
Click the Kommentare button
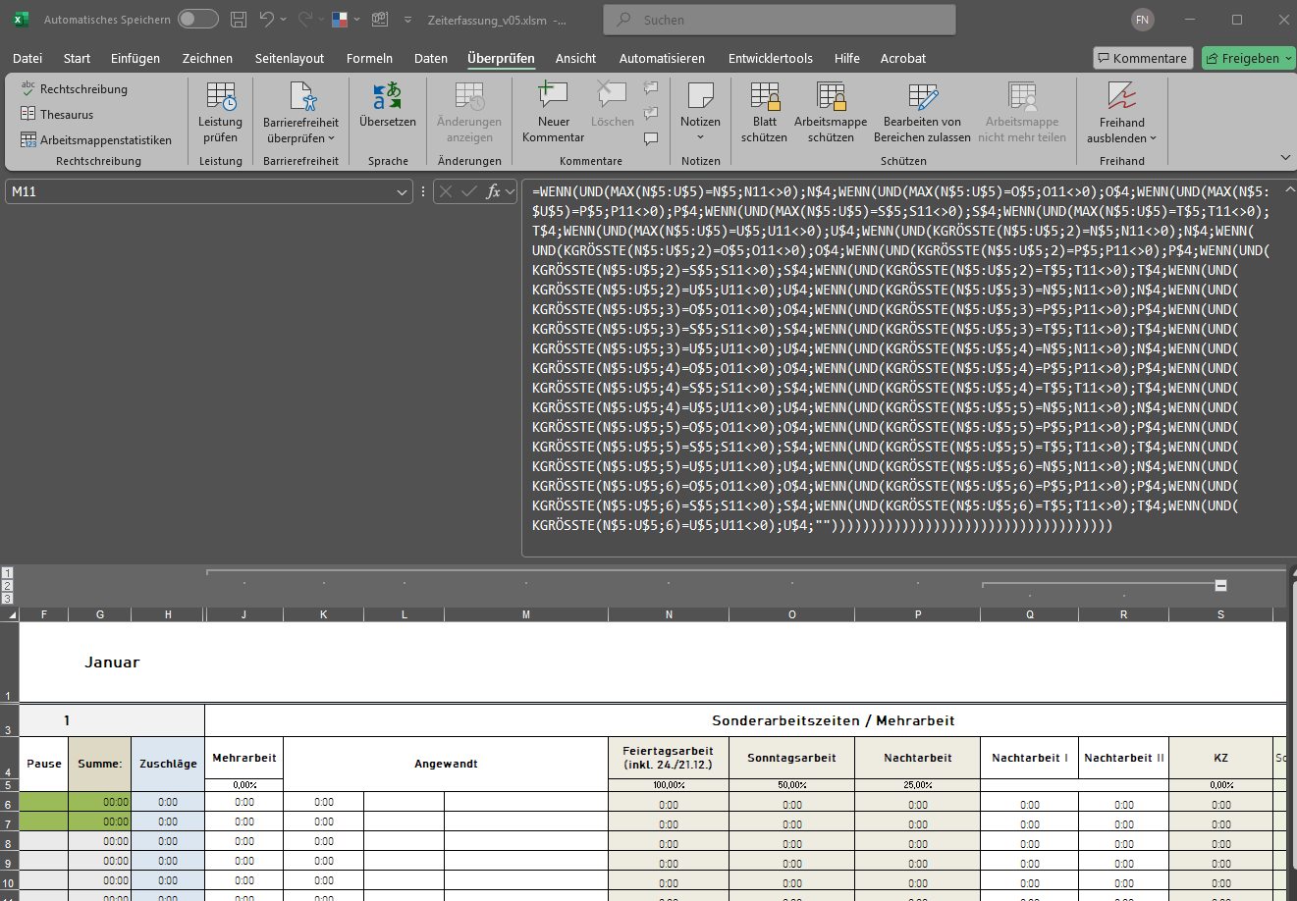coord(1143,59)
